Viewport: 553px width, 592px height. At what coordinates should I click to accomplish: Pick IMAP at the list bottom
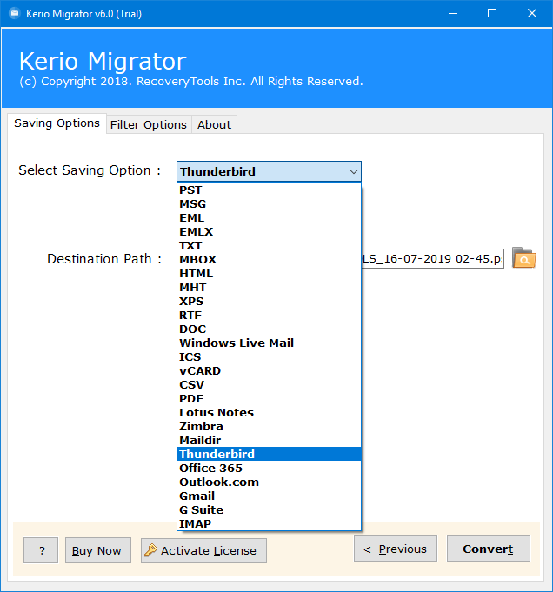(269, 523)
